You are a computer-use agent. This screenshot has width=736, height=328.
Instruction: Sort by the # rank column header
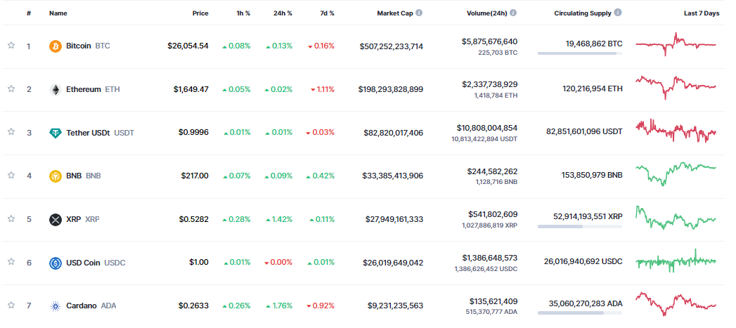tap(29, 13)
